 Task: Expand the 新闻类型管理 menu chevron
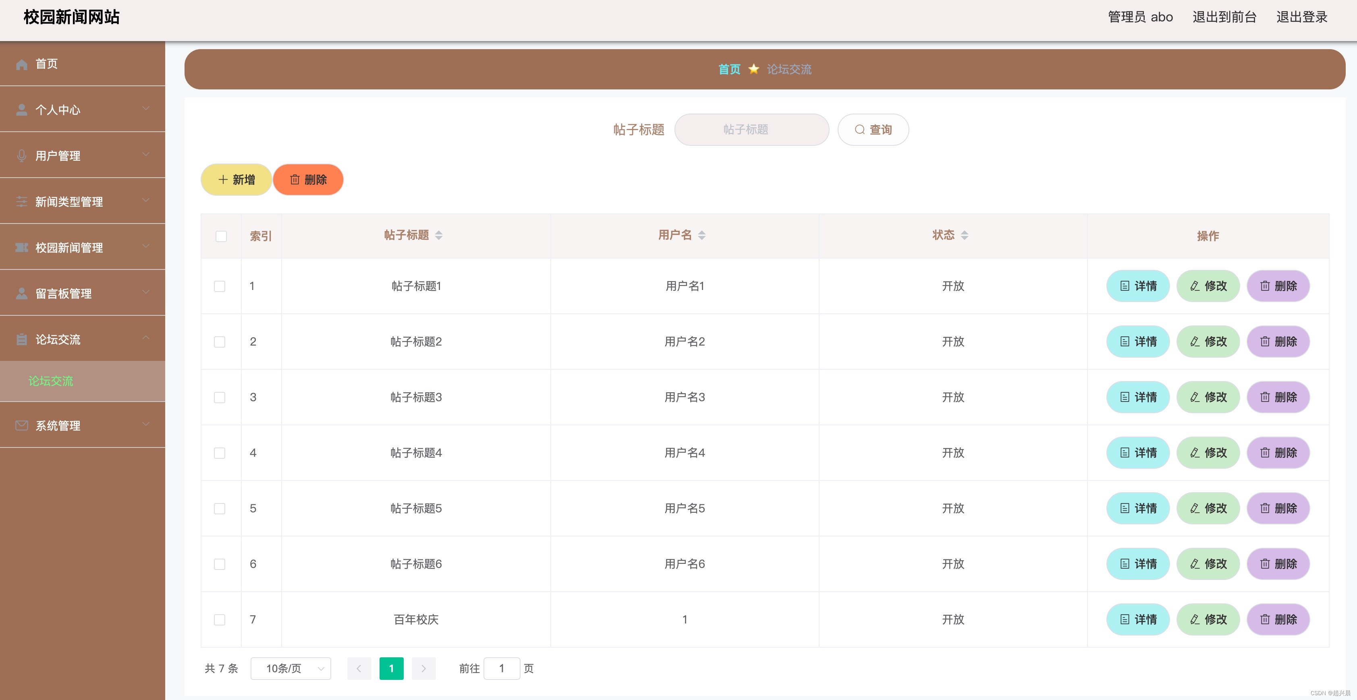tap(146, 200)
